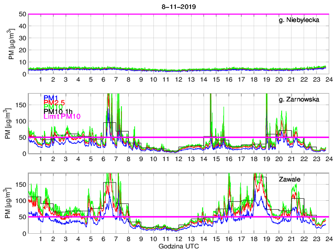The image size is (335, 251).
Task: Click hour 12 tick under the bottom panel
Action: pos(178,238)
